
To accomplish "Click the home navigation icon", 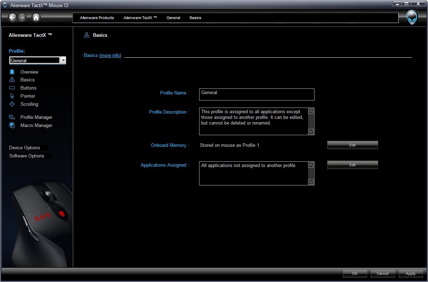I will click(36, 17).
